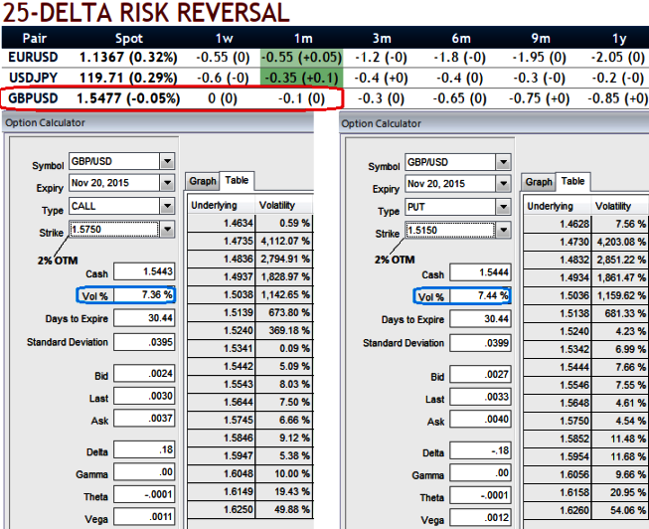649x529 pixels.
Task: Select right table cell 11.48 %
Action: [x=620, y=439]
